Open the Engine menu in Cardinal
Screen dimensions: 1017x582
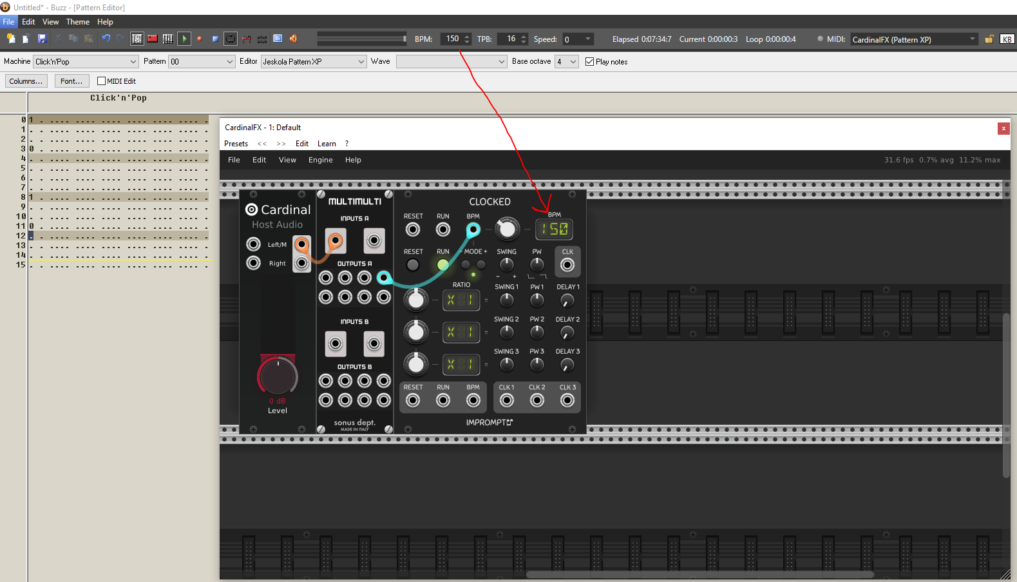tap(320, 160)
